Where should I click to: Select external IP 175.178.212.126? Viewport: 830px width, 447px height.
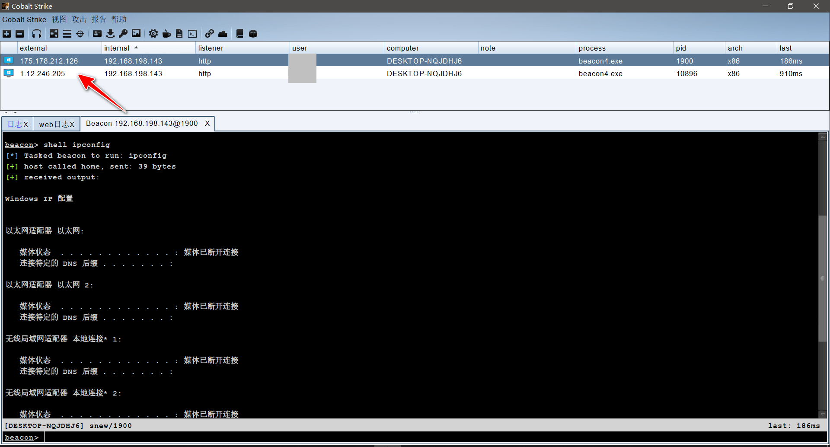pos(49,61)
